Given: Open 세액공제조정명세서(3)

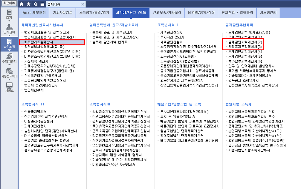Looking at the screenshot, I should tap(245, 47).
